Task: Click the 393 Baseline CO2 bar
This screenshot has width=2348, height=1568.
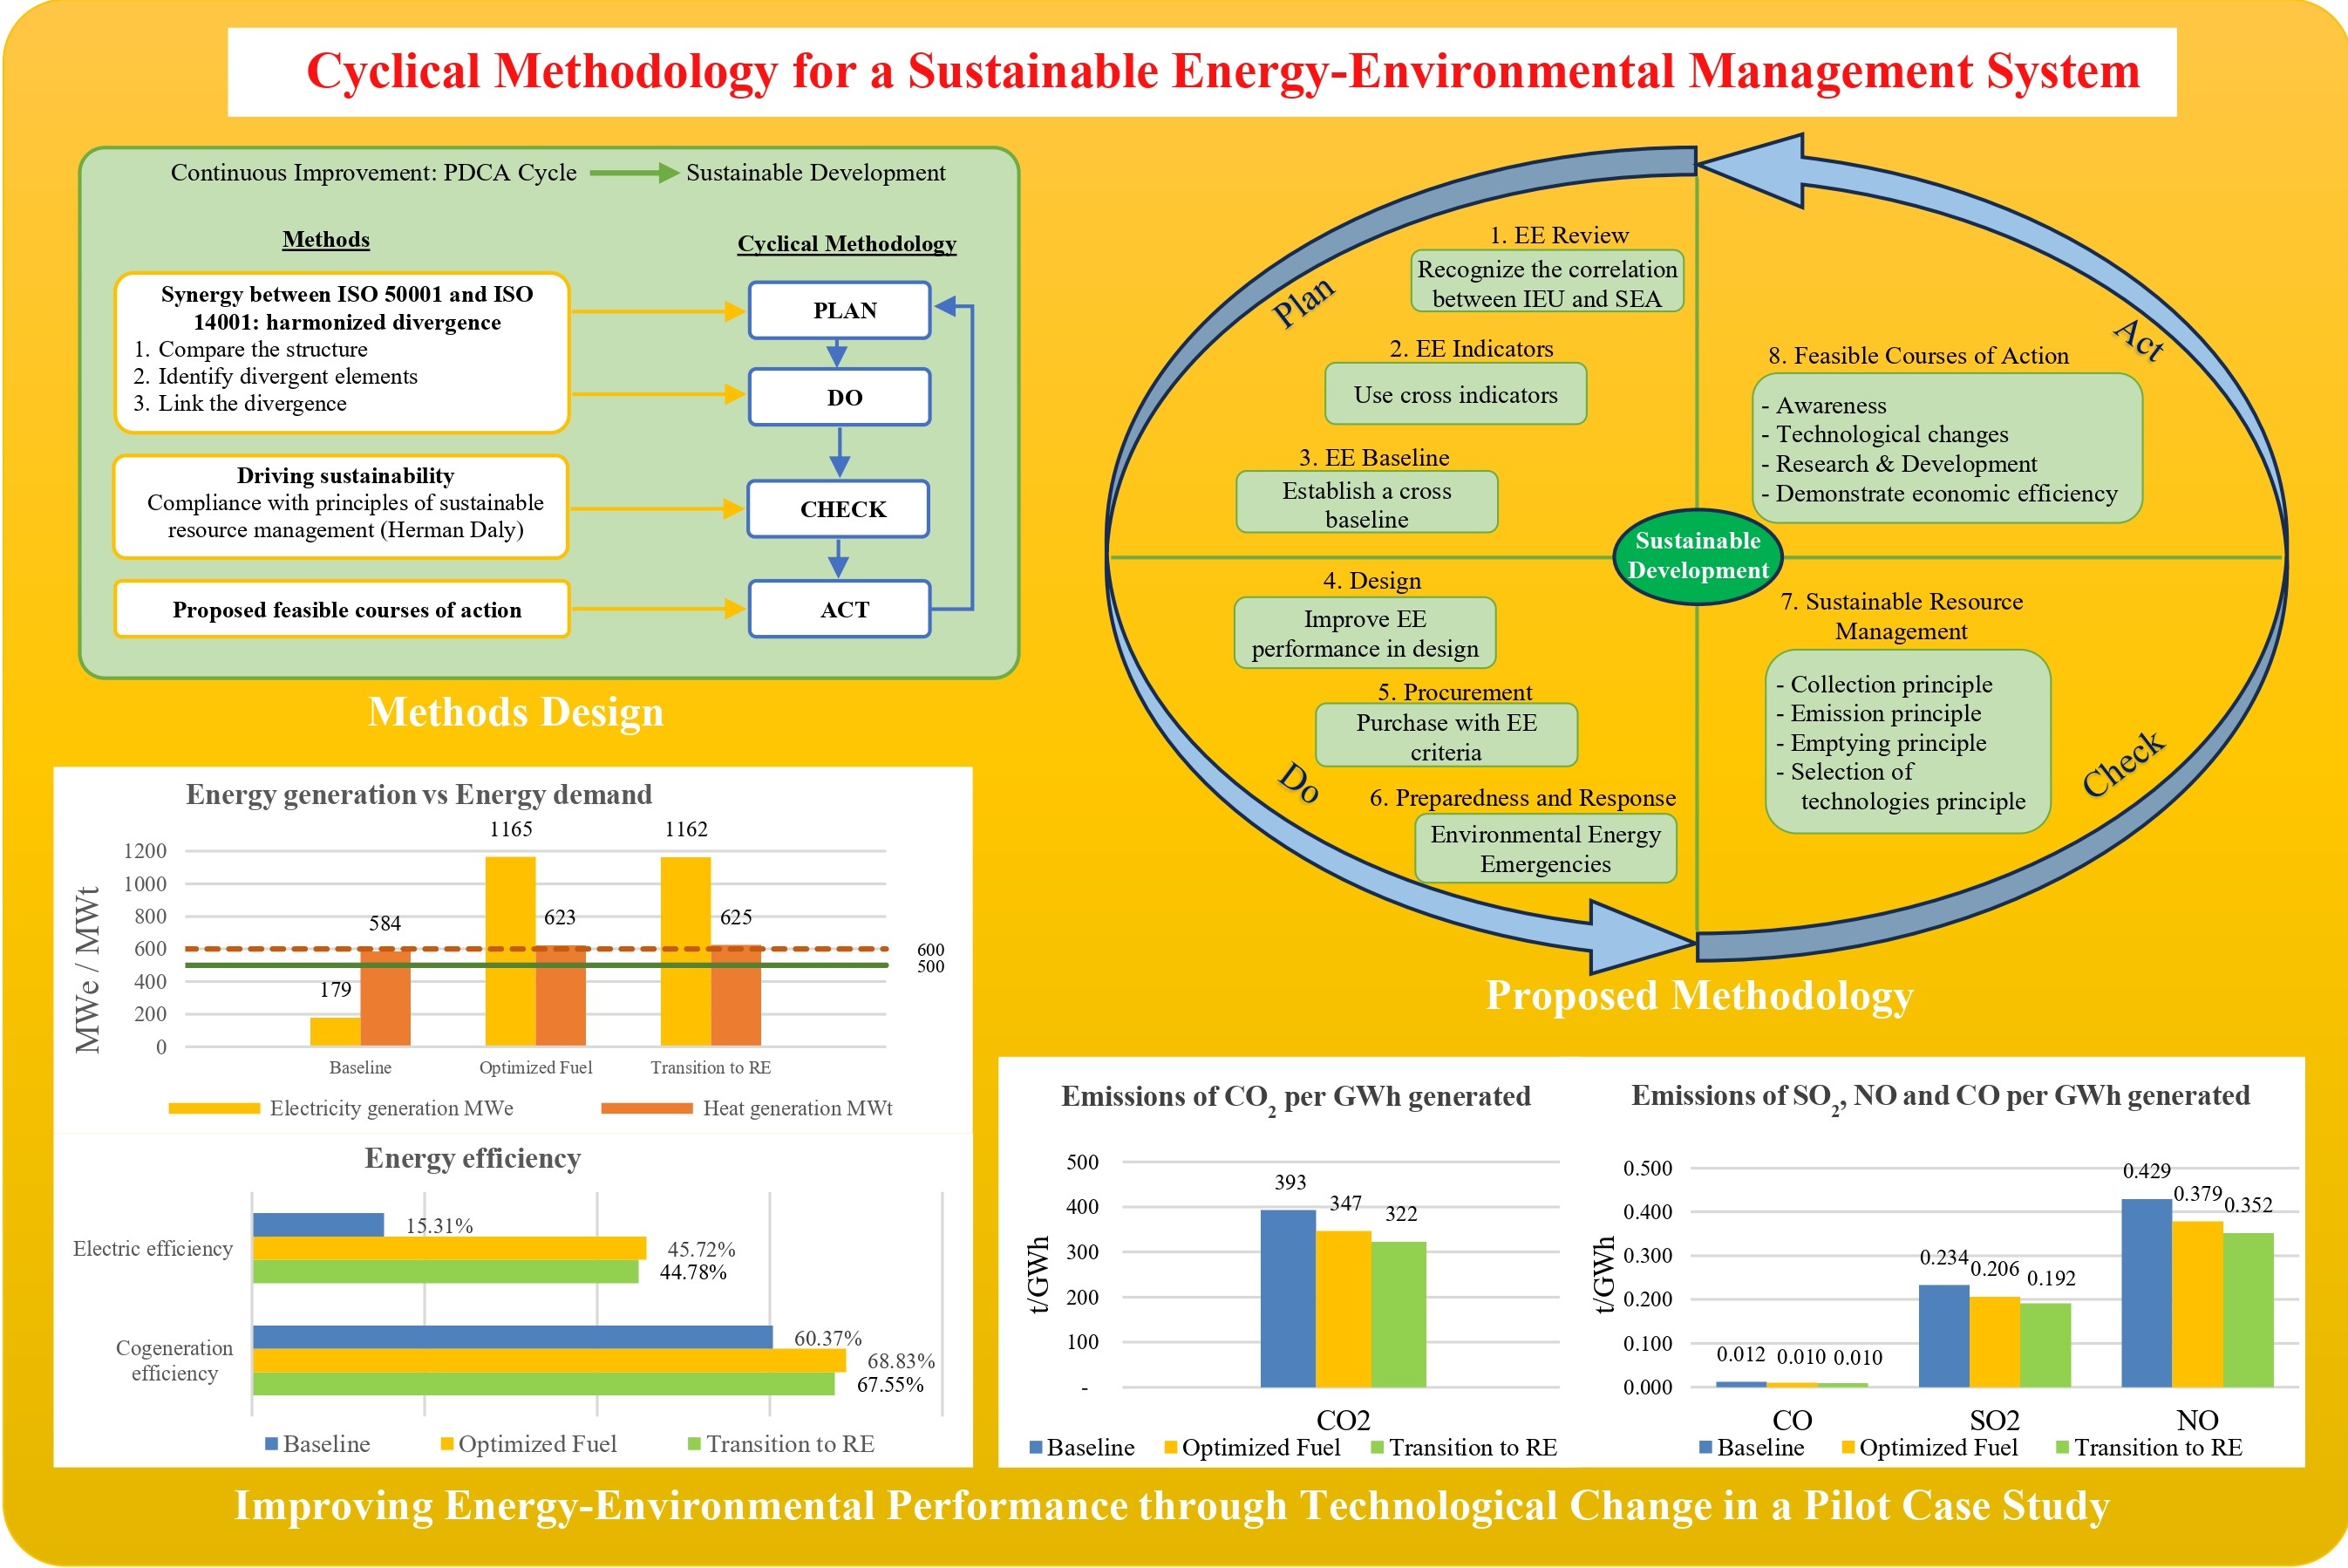Action: [x=1288, y=1298]
